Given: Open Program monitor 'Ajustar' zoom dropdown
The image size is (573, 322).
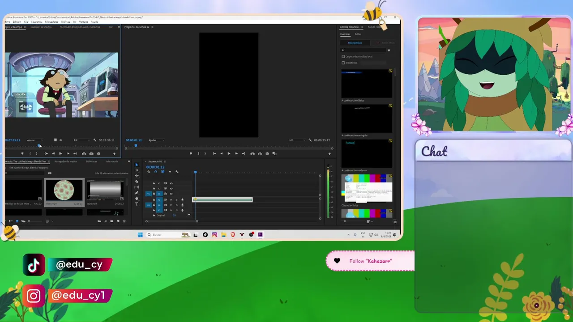Looking at the screenshot, I should tap(156, 140).
